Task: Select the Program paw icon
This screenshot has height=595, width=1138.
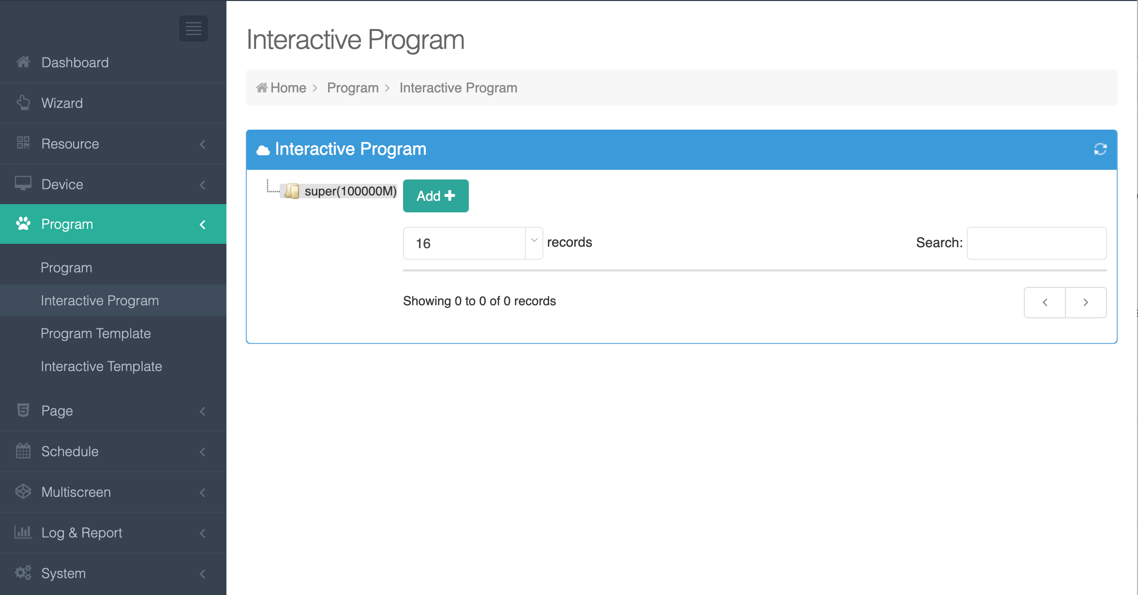Action: click(x=23, y=224)
